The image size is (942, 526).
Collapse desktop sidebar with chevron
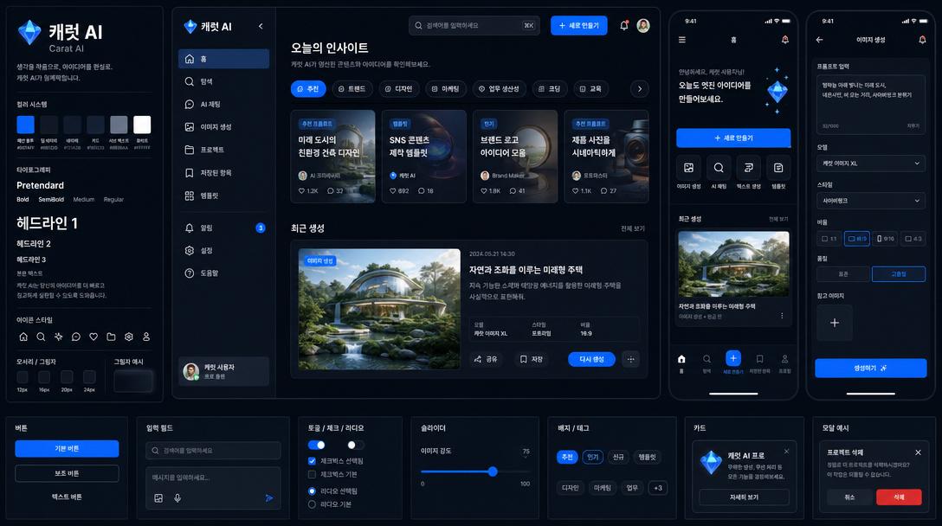click(x=261, y=26)
